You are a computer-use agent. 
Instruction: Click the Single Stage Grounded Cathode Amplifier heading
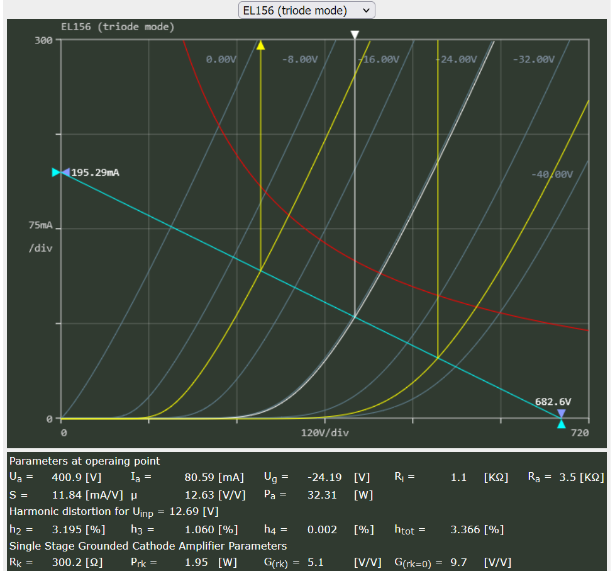[x=148, y=546]
